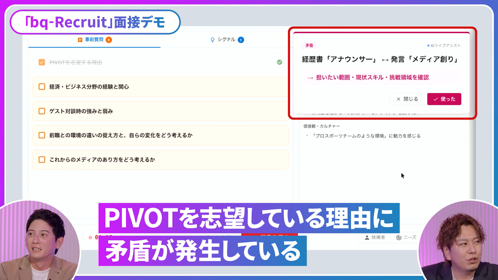Check これからのメディアのあり方をどう考えるか checkbox

click(42, 160)
